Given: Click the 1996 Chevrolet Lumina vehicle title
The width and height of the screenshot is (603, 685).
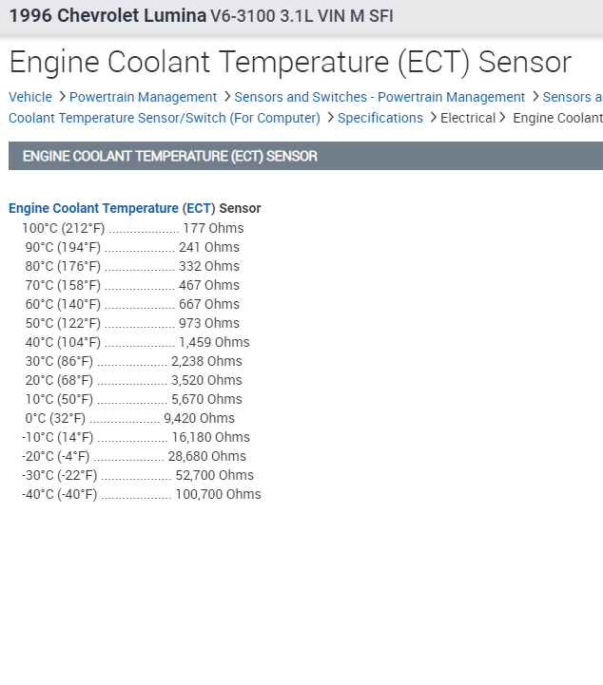Looking at the screenshot, I should pos(107,16).
